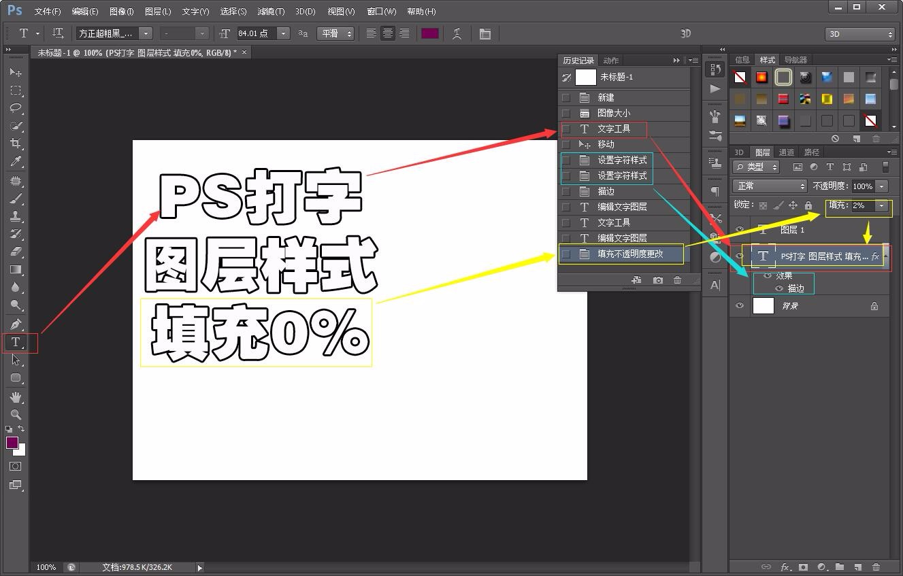Toggle lock transparent pixels
The width and height of the screenshot is (903, 576).
[x=763, y=205]
